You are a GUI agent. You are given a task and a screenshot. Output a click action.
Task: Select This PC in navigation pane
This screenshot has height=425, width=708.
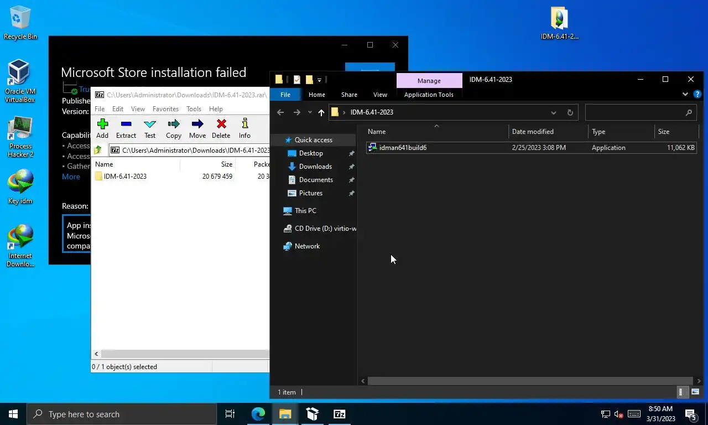click(305, 211)
